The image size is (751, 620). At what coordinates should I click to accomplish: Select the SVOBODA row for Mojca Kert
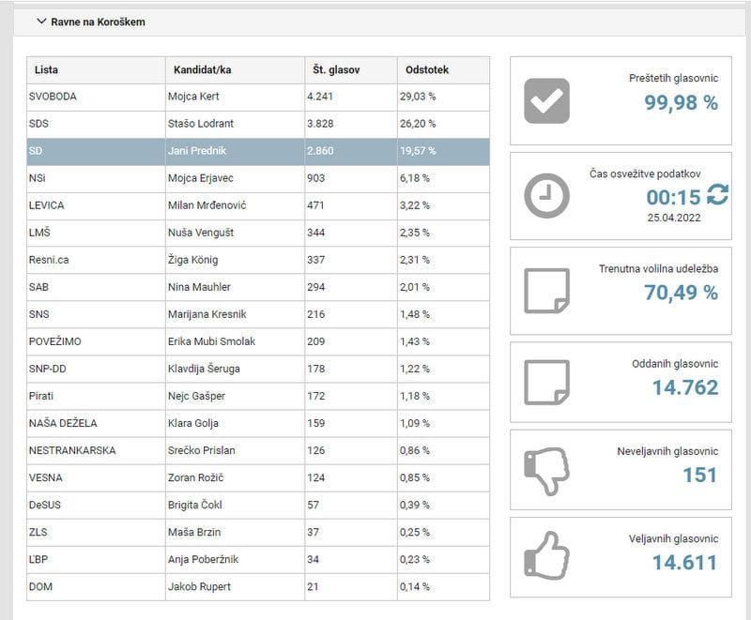[x=257, y=97]
